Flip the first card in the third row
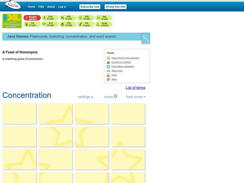The width and height of the screenshot is (244, 183). 20,160
